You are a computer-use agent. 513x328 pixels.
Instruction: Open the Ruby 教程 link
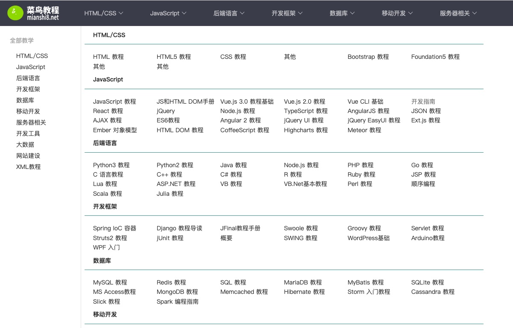(x=361, y=174)
